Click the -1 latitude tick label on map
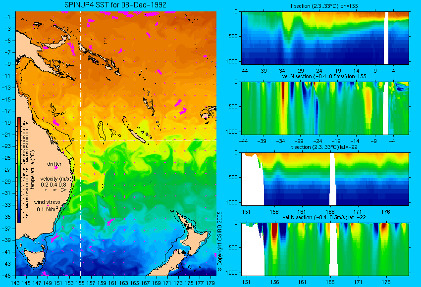 coord(7,17)
